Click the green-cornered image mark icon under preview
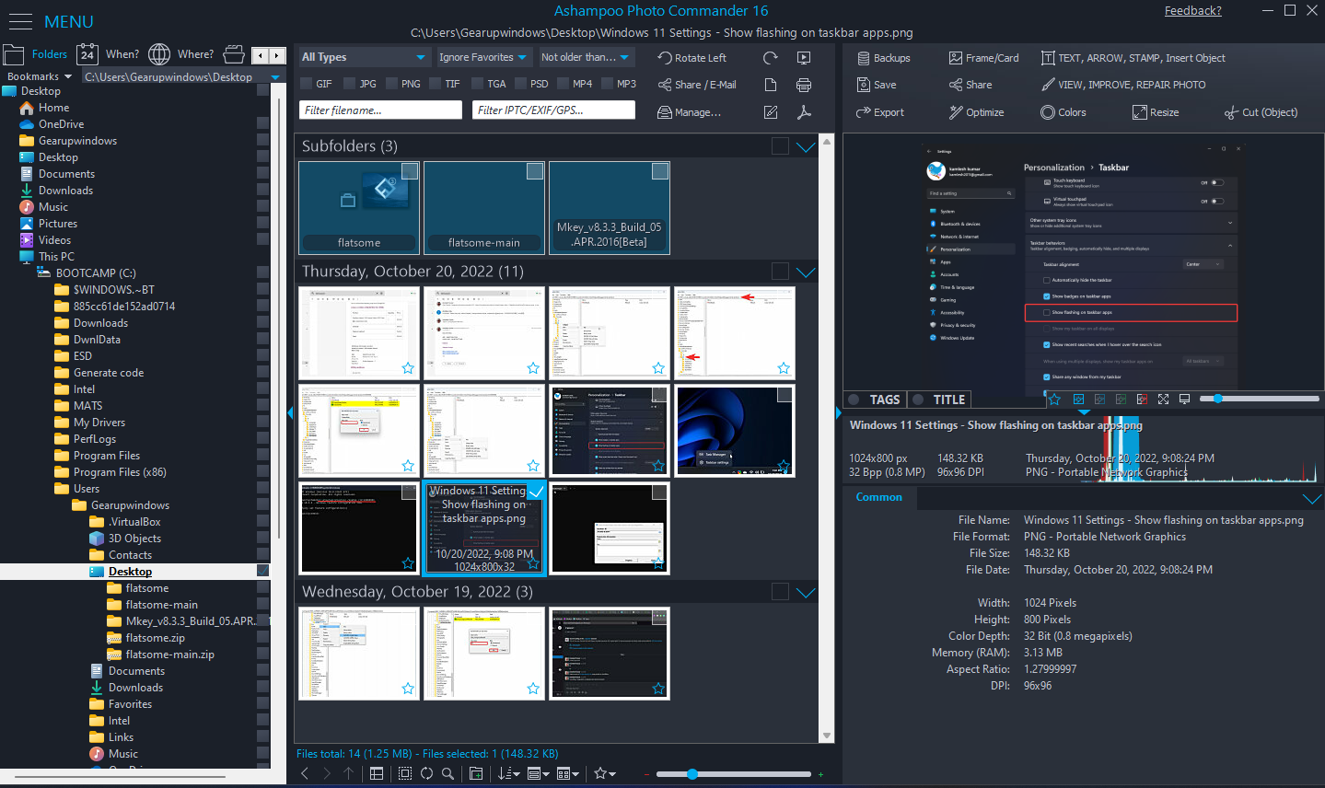 1121,399
